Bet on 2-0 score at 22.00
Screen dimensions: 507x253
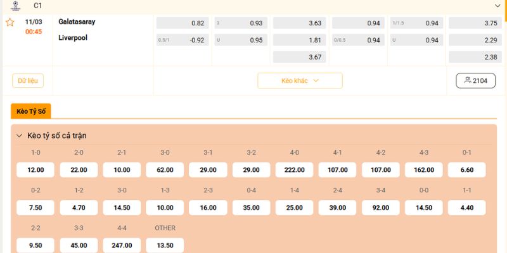79,170
